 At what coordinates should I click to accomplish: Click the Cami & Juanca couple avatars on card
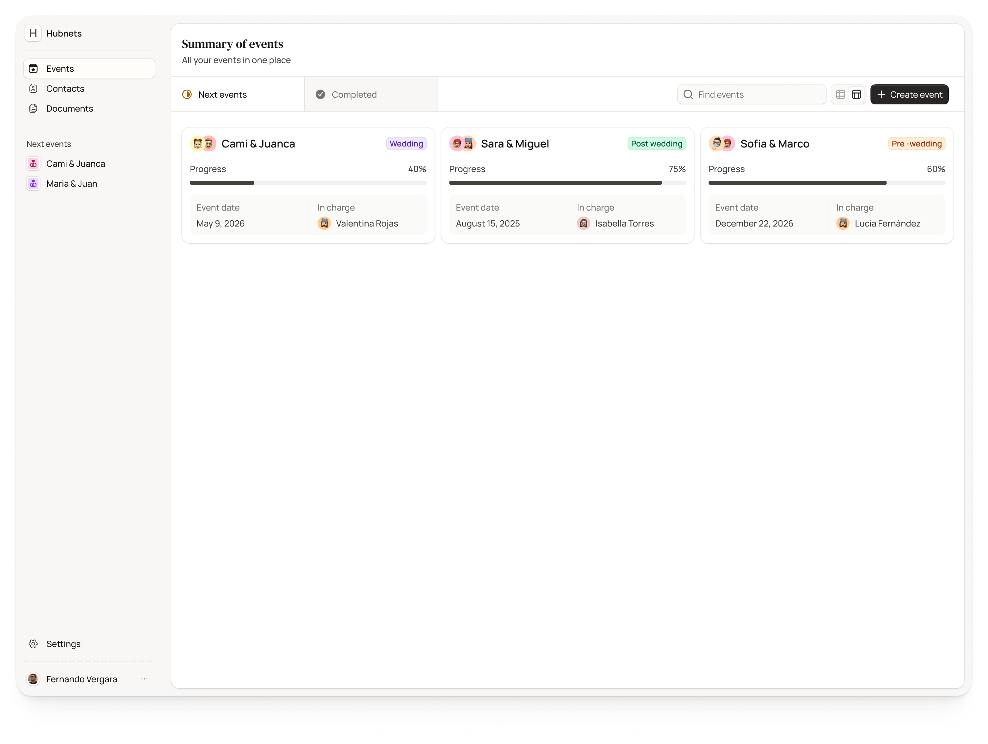(x=203, y=144)
